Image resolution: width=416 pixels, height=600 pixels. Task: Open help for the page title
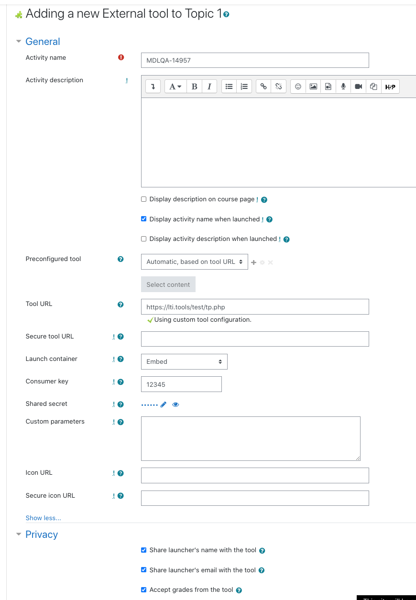[x=227, y=14]
